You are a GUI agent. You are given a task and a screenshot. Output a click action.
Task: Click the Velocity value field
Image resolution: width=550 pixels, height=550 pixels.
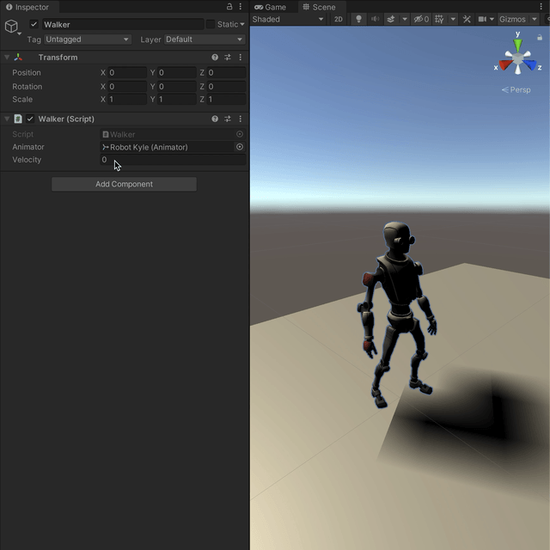(x=173, y=160)
